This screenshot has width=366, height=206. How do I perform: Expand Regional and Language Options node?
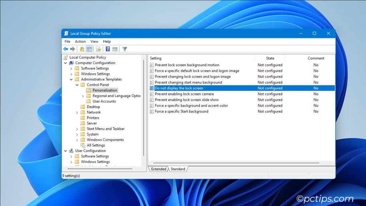pyautogui.click(x=83, y=96)
